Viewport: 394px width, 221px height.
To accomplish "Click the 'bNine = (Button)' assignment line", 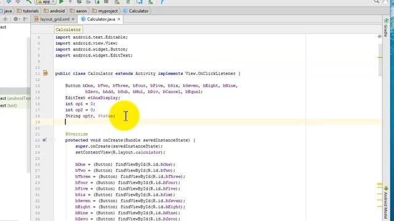I will [x=127, y=213].
